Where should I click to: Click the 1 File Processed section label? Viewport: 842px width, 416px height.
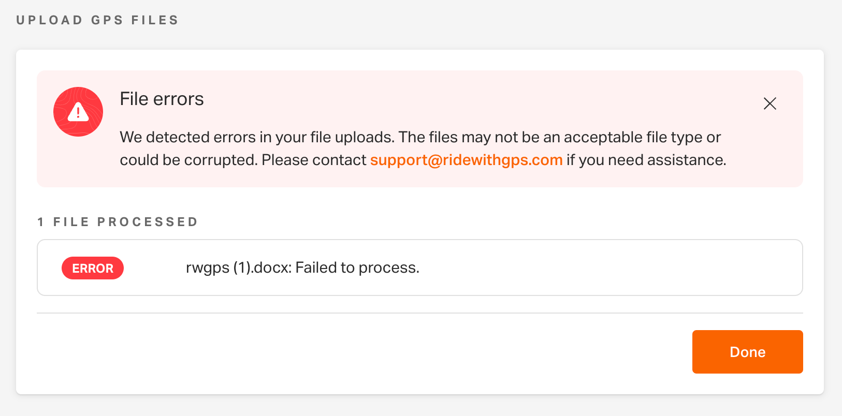click(x=118, y=222)
